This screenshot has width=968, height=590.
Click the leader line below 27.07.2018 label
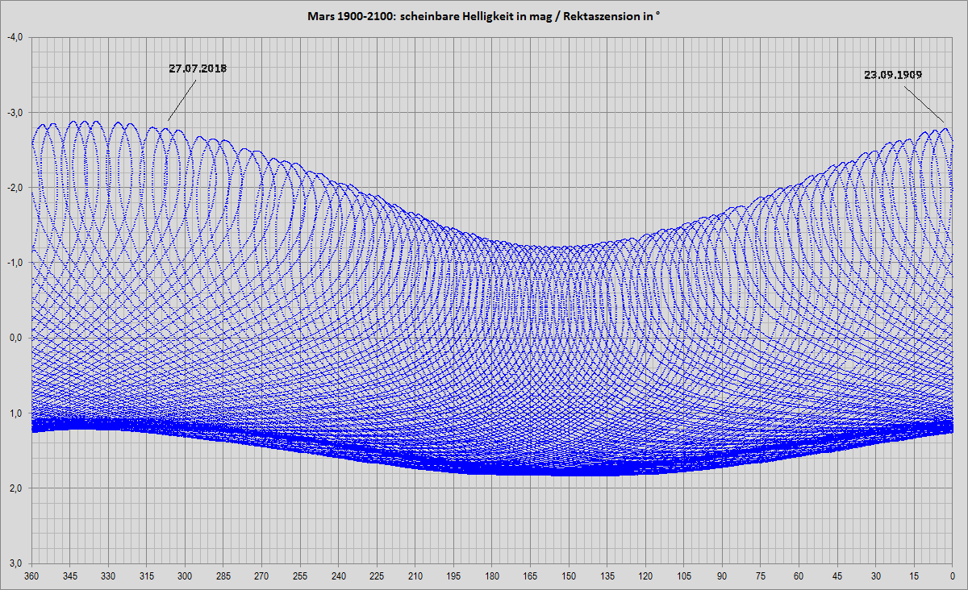(x=182, y=98)
